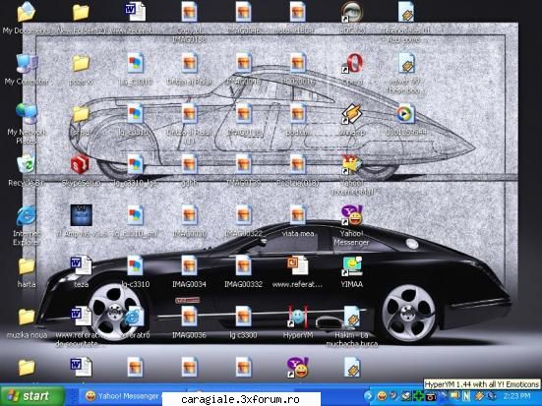Image resolution: width=542 pixels, height=406 pixels.
Task: Click the Windows start button
Action: click(x=32, y=396)
